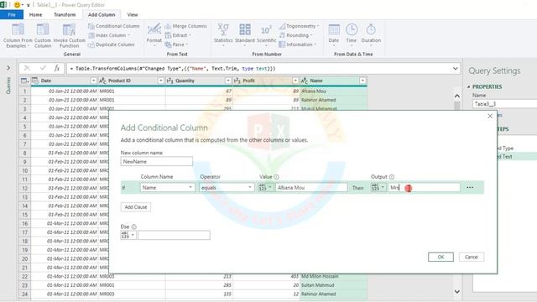Image resolution: width=537 pixels, height=302 pixels.
Task: Select Conditional Column in ribbon
Action: pyautogui.click(x=114, y=26)
